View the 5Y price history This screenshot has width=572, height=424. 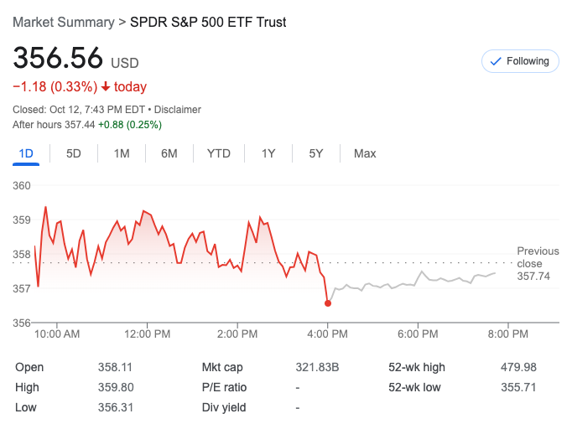[316, 153]
